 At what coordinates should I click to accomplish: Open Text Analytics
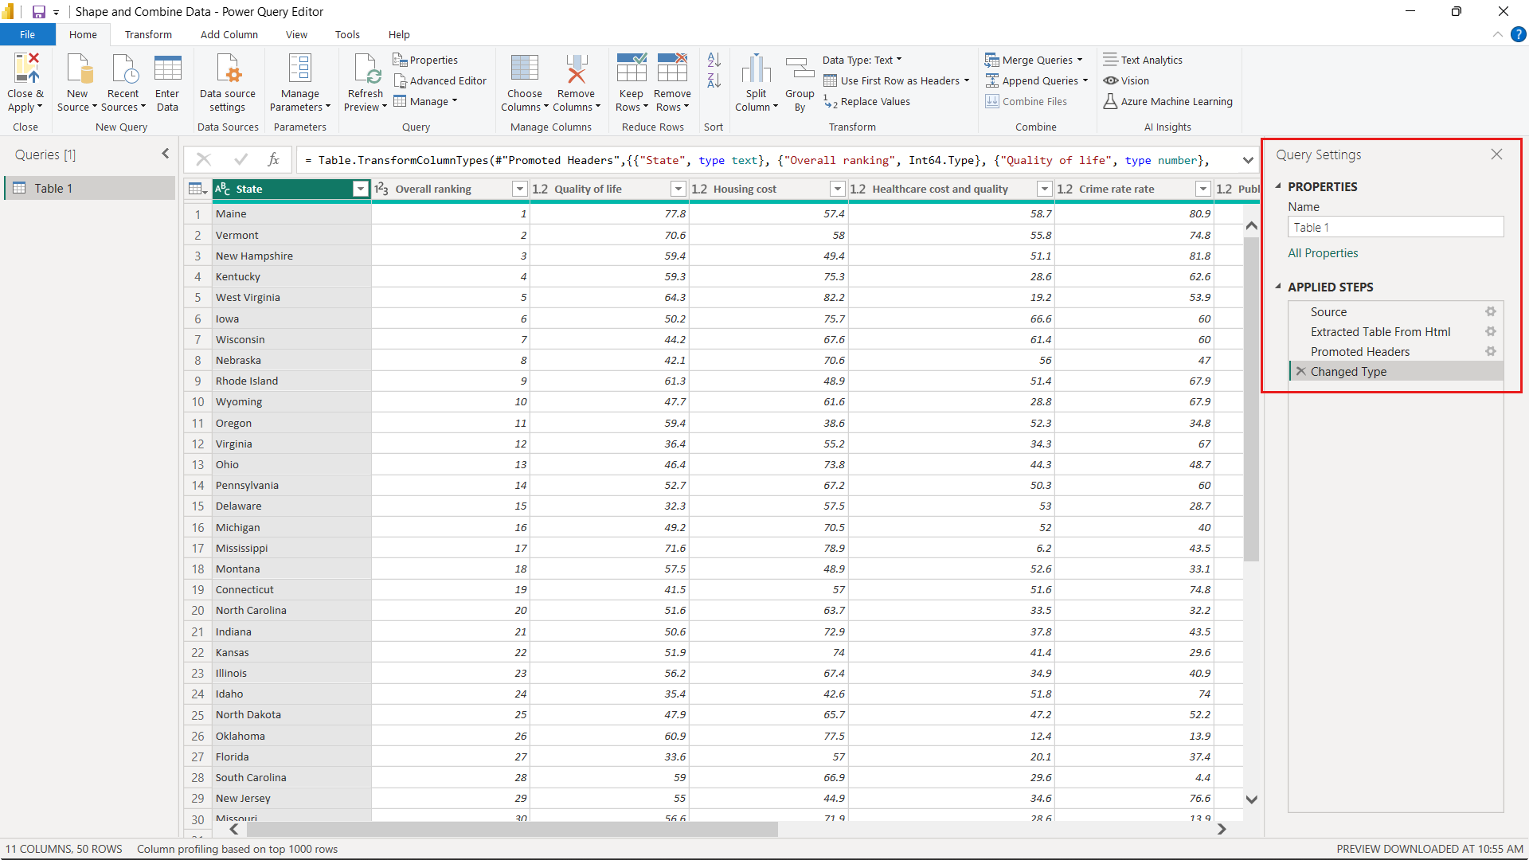coord(1143,60)
